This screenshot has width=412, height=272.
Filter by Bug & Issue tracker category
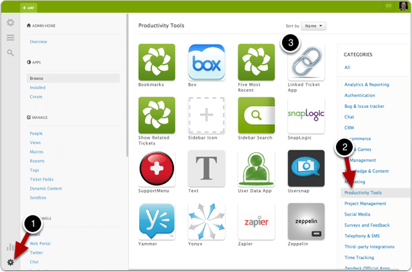click(x=364, y=106)
